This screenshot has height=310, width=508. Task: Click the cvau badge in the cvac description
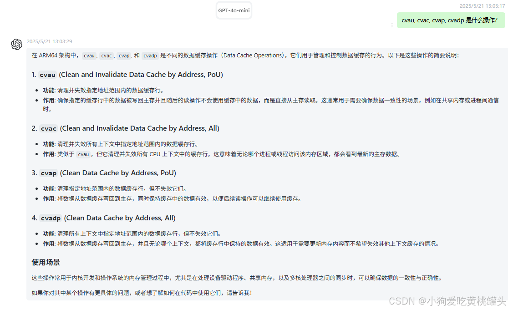pos(83,154)
